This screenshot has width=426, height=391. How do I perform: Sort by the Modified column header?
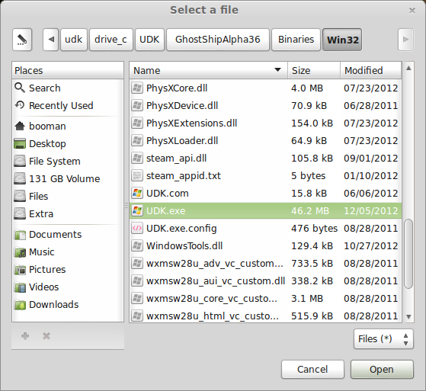pyautogui.click(x=371, y=70)
